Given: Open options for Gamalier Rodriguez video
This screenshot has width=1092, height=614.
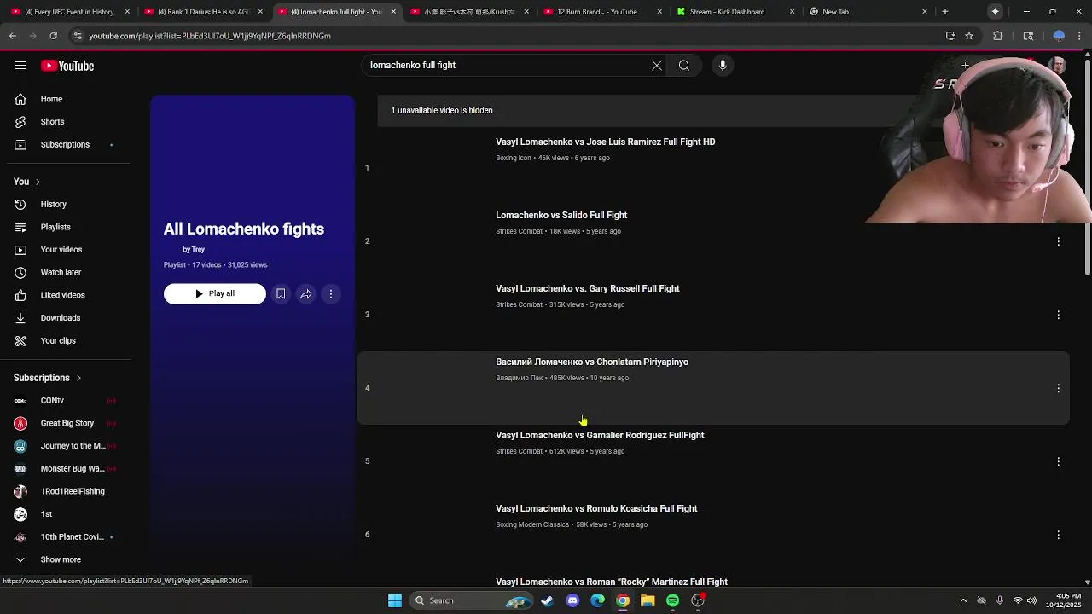Looking at the screenshot, I should pos(1058,461).
